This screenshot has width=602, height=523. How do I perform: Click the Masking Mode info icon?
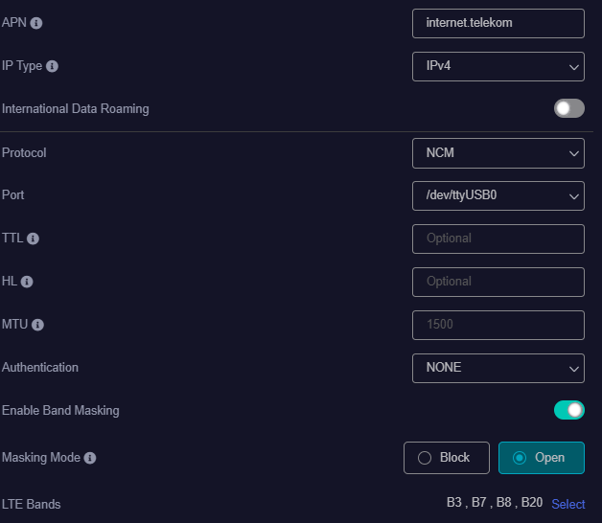point(90,458)
